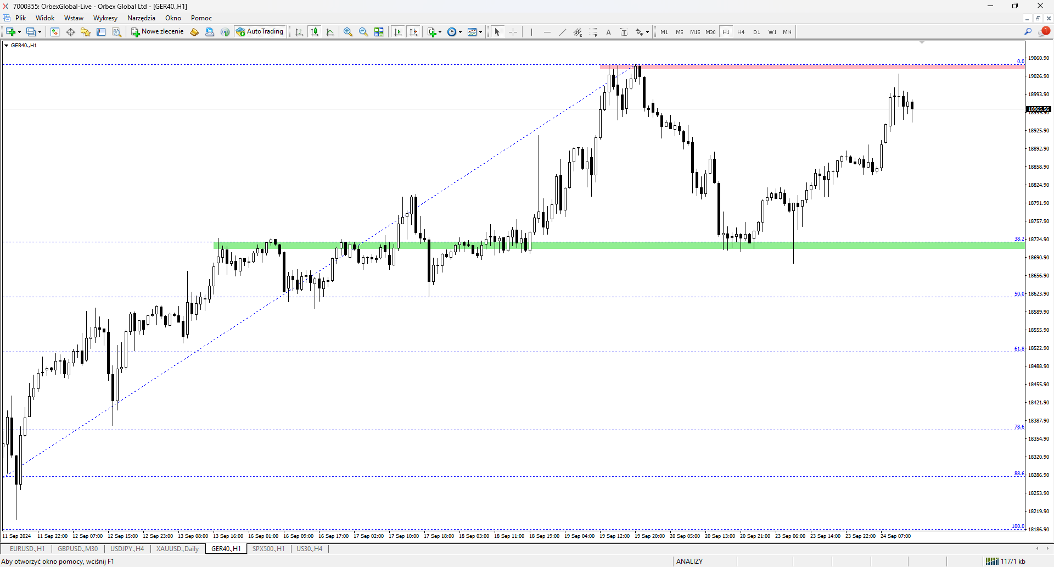
Task: Select the vertical line drawing tool
Action: pos(531,32)
